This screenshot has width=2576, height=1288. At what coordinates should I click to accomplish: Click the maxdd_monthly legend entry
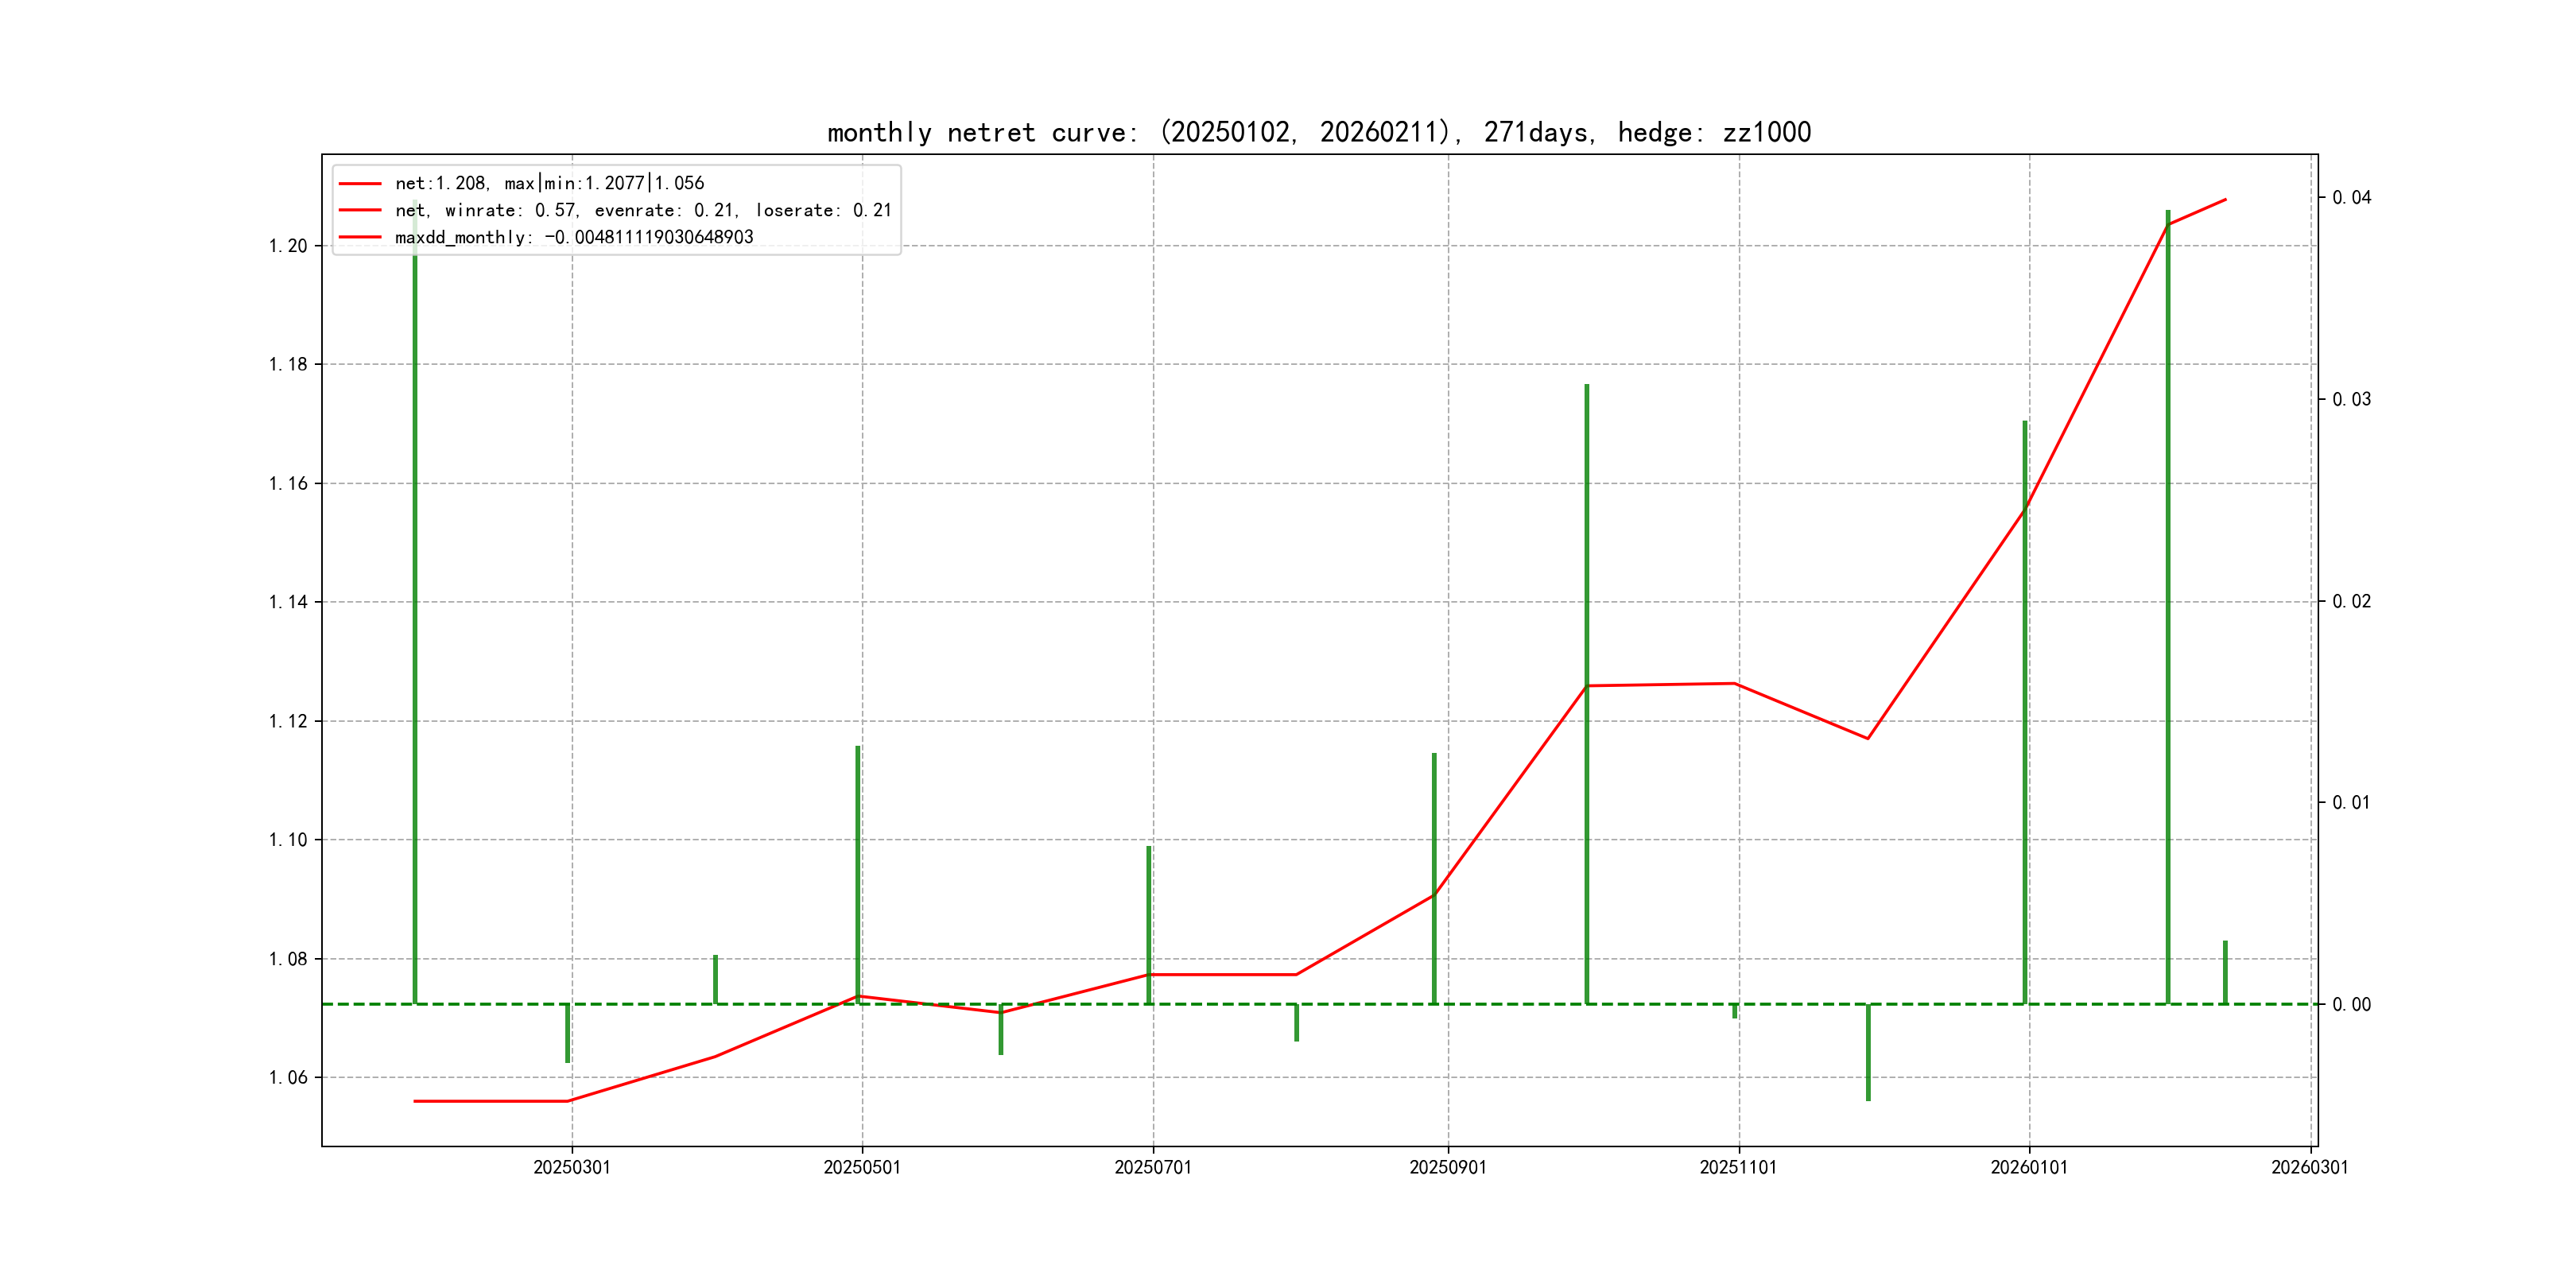[574, 237]
